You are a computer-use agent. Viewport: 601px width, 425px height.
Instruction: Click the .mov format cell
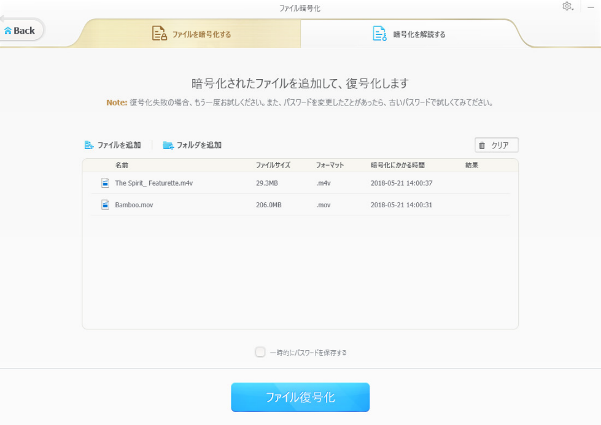(x=324, y=205)
